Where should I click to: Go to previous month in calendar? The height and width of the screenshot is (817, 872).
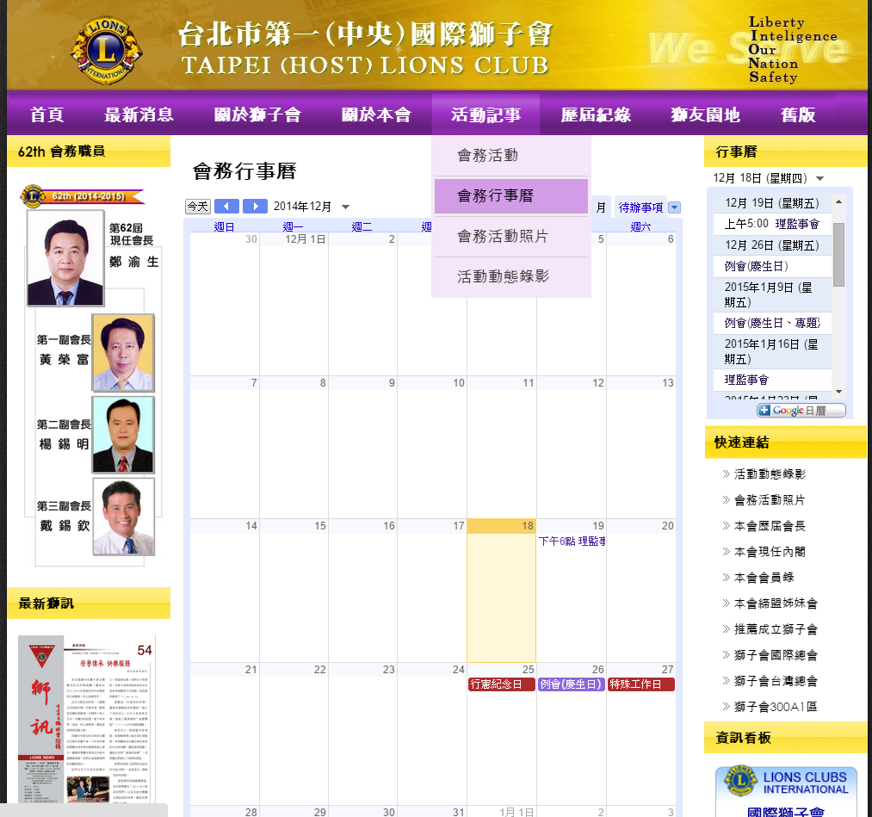coord(226,207)
